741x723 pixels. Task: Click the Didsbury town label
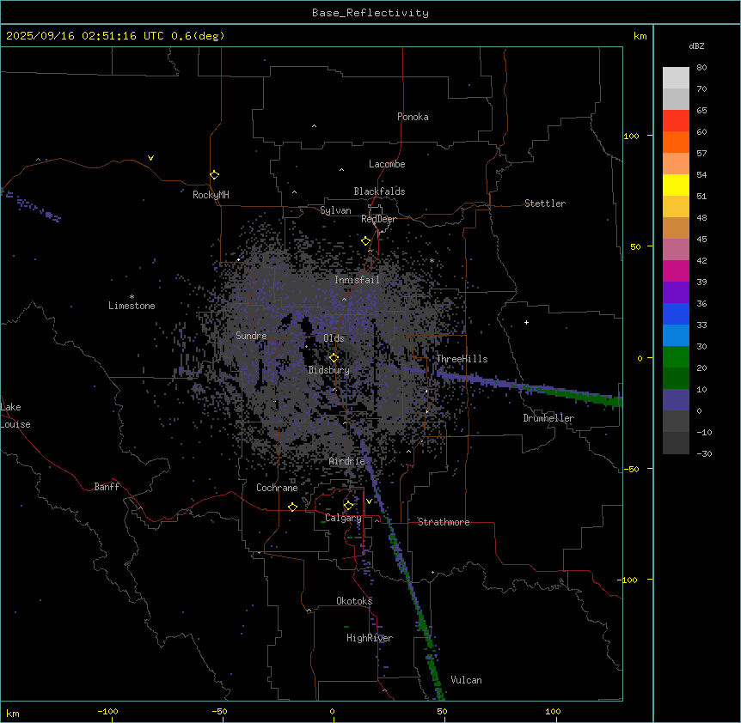329,370
